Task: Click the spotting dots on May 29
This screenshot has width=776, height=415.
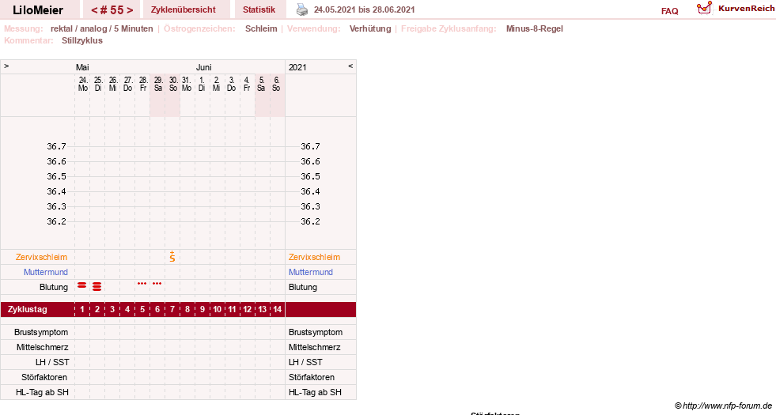Action: (x=157, y=284)
